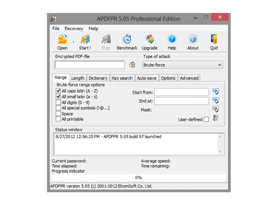The height and width of the screenshot is (209, 278).
Task: Click the ElcomSoft copyright status bar text
Action: (x=101, y=186)
